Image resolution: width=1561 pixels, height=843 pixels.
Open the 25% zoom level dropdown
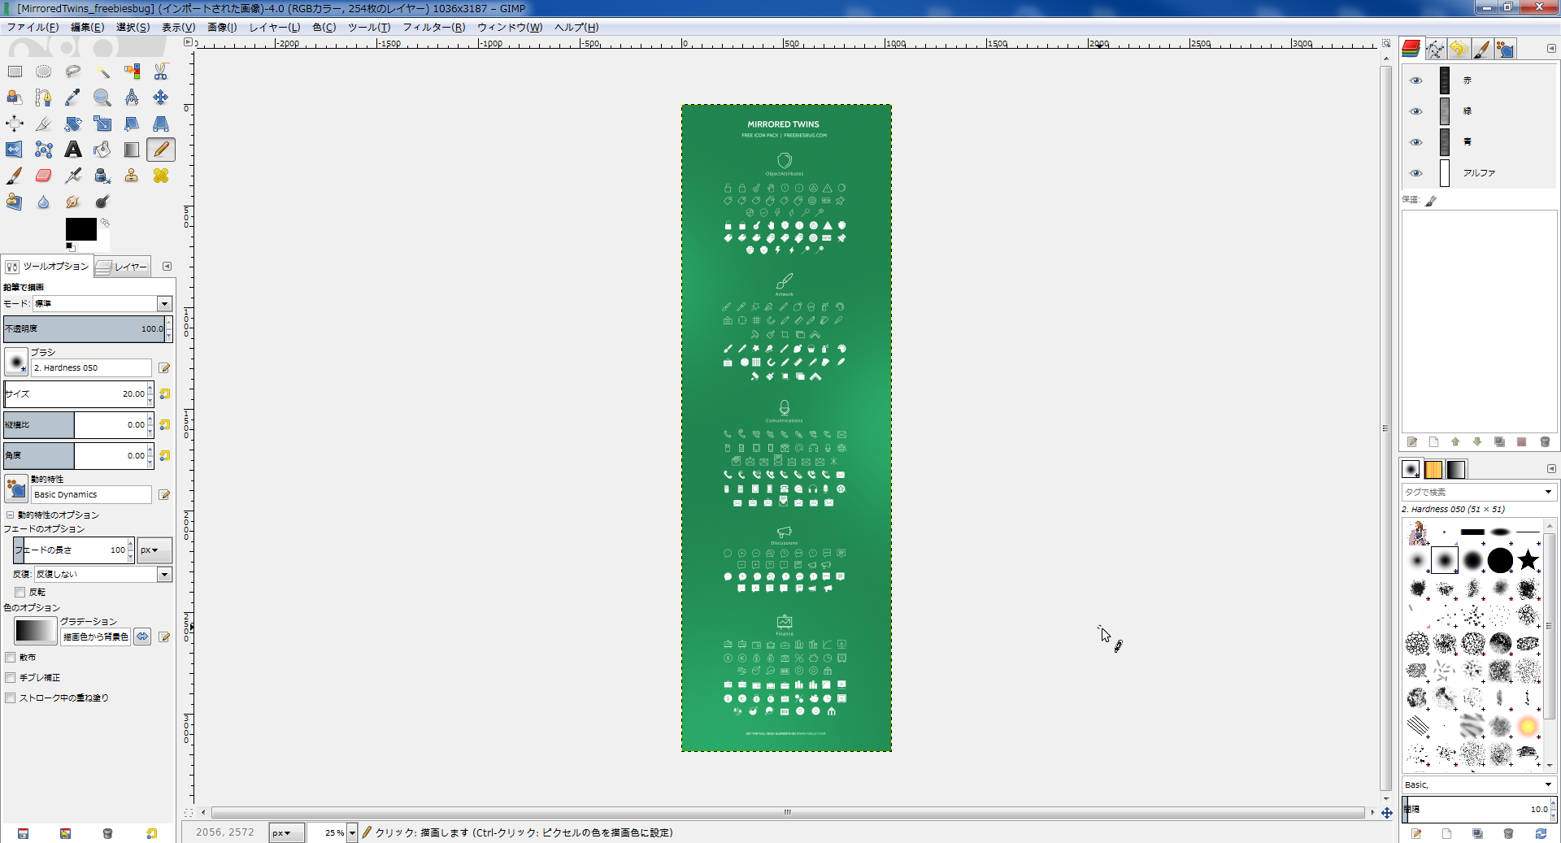352,832
